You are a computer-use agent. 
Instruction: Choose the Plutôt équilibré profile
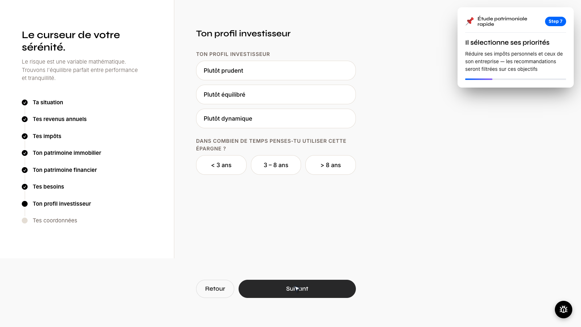click(276, 94)
